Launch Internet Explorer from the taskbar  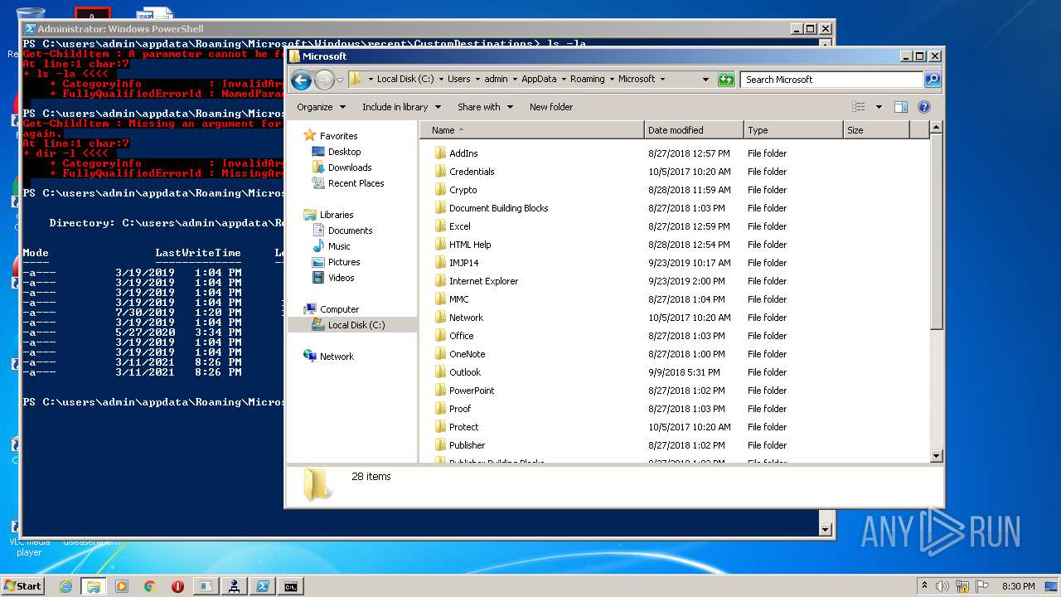pos(65,586)
